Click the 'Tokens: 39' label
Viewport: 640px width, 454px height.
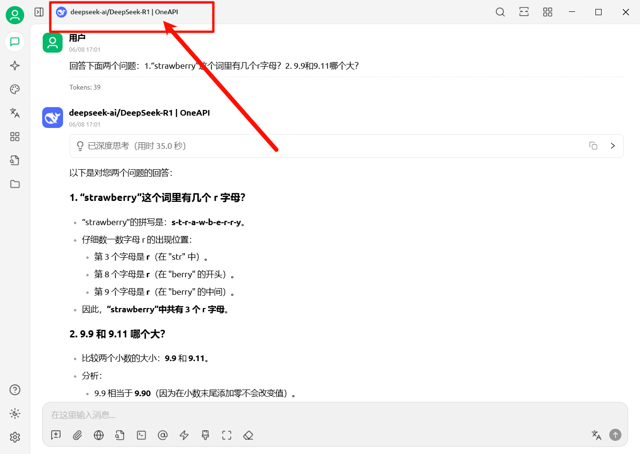(x=85, y=87)
